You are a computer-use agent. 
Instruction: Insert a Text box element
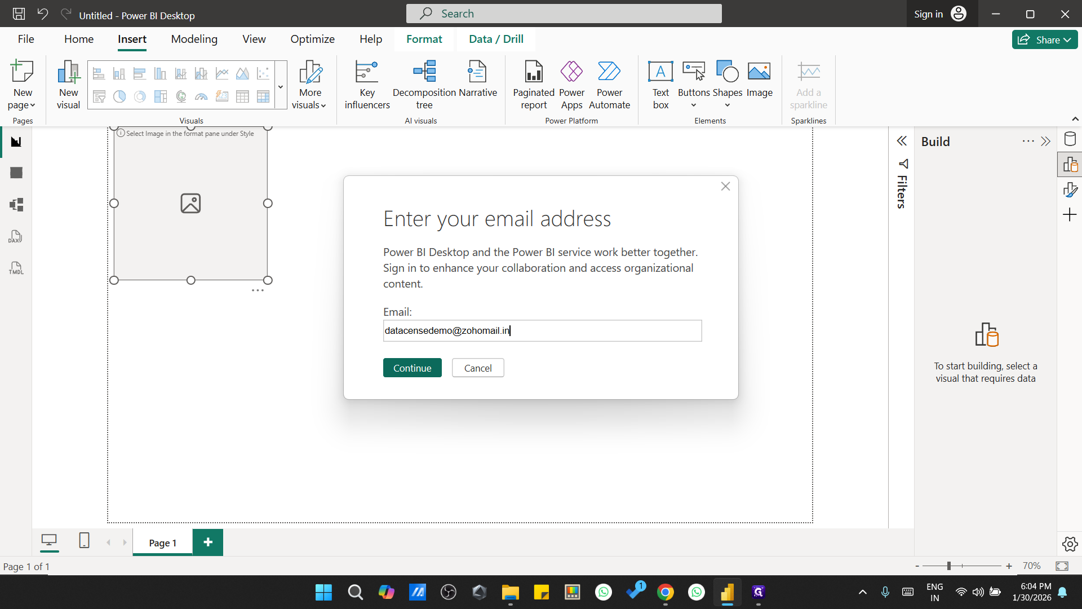coord(660,85)
